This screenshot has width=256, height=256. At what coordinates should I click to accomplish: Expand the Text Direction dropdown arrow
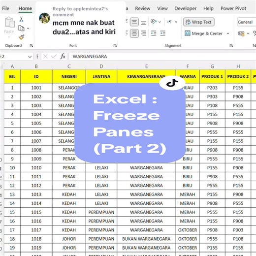pos(176,22)
